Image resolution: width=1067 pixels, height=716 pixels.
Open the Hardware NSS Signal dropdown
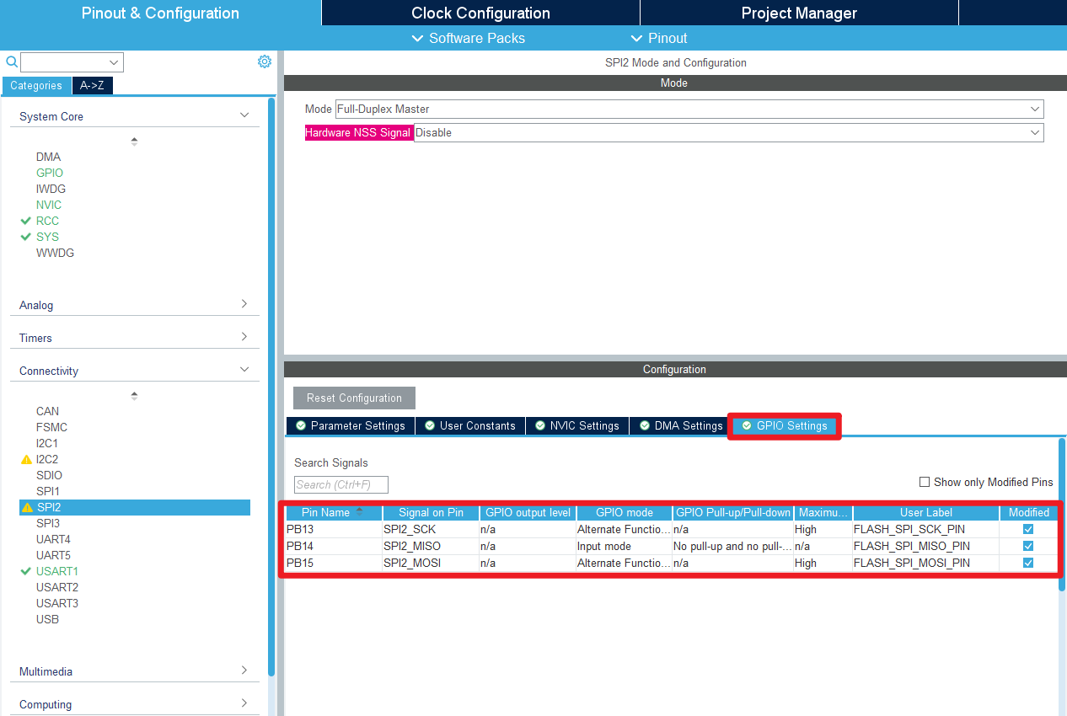728,132
